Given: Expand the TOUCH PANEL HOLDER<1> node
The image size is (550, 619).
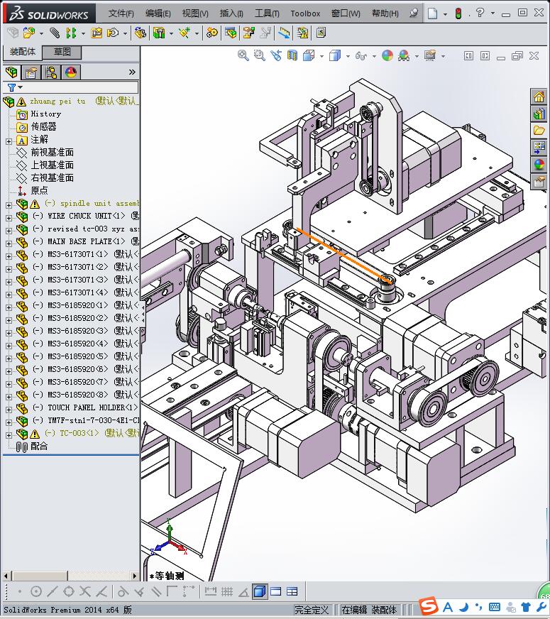Looking at the screenshot, I should [x=9, y=410].
